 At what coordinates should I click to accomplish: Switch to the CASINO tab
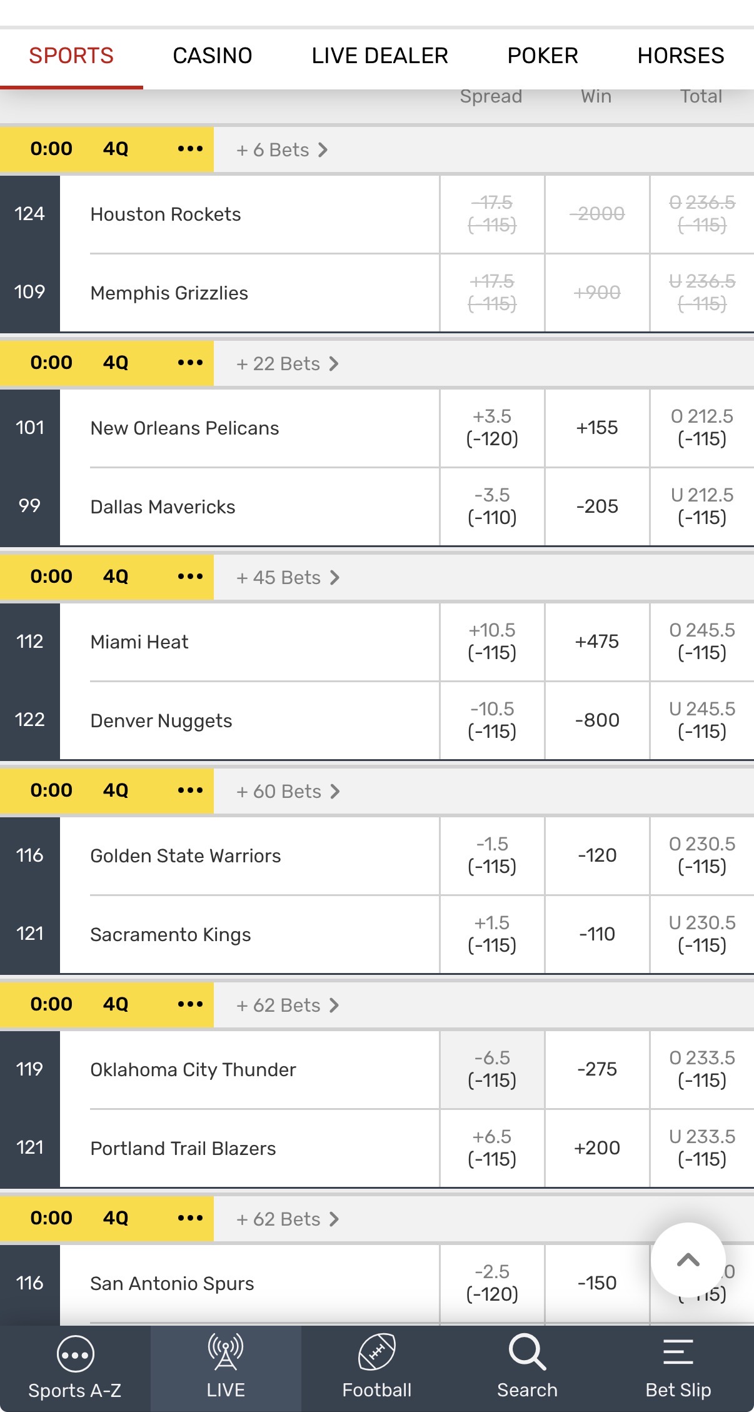(x=213, y=56)
